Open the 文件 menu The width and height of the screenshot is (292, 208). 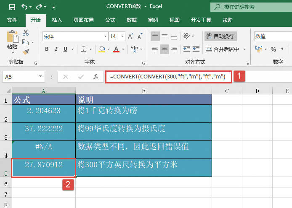[12, 20]
